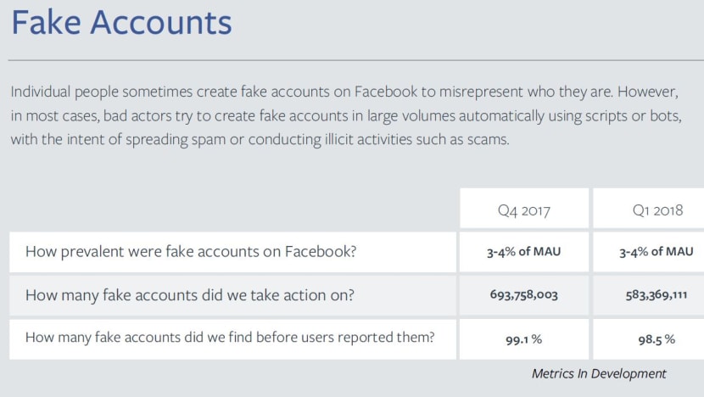Click the 'spreading spam' phrase
Image resolution: width=704 pixels, height=397 pixels.
176,140
